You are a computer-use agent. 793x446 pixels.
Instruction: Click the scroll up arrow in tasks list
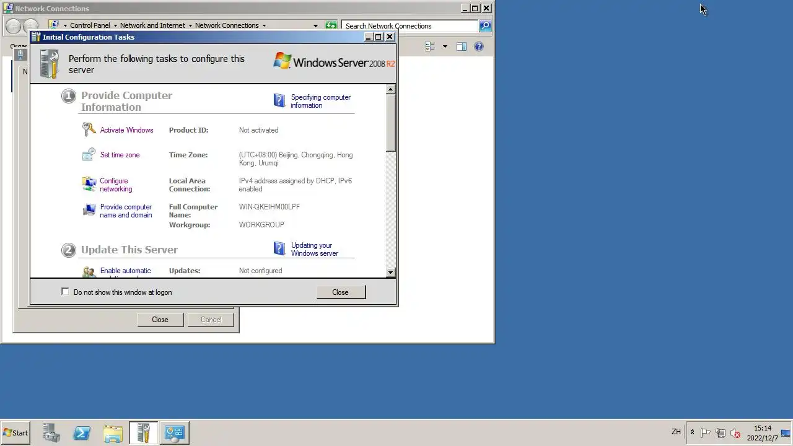click(x=390, y=89)
